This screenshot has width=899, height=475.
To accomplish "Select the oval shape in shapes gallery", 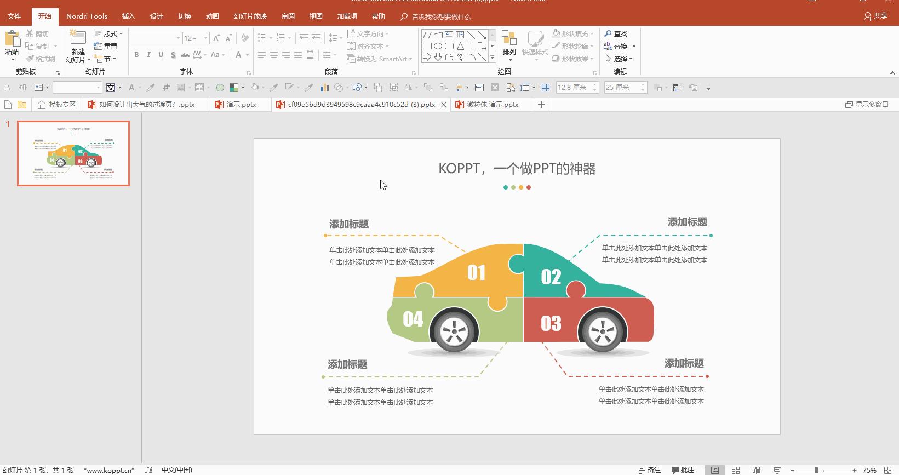I will click(x=438, y=46).
